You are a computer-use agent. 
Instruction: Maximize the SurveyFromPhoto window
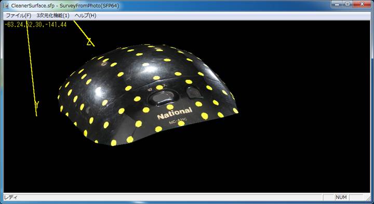(348, 4)
